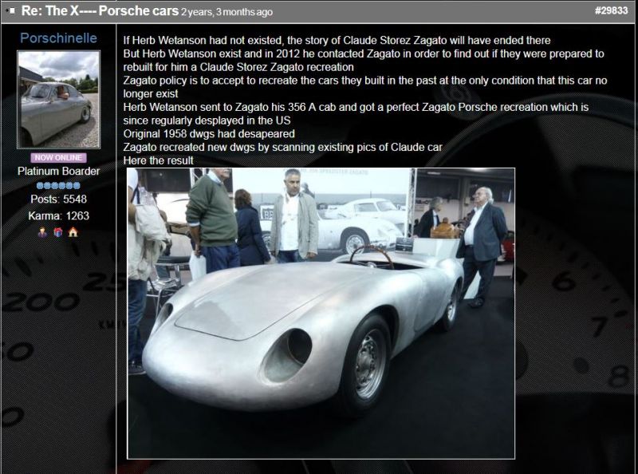The width and height of the screenshot is (638, 474).
Task: Click the line starting 'Zagato policy is to accept'
Action: point(365,87)
